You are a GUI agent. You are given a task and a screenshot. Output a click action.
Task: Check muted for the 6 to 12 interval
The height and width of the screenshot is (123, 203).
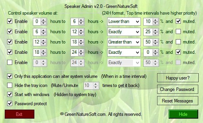click(178, 31)
